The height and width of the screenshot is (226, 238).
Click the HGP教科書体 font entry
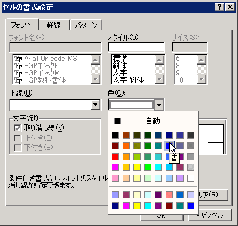click(52, 80)
